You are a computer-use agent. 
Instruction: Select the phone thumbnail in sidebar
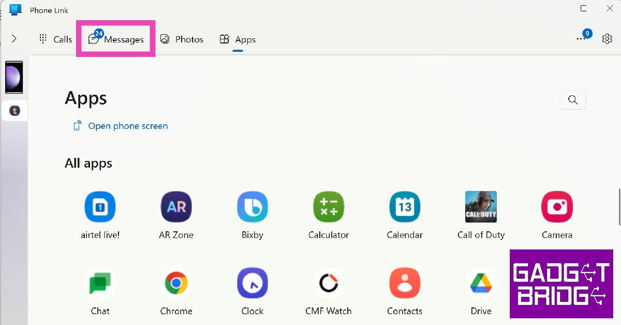pos(14,77)
